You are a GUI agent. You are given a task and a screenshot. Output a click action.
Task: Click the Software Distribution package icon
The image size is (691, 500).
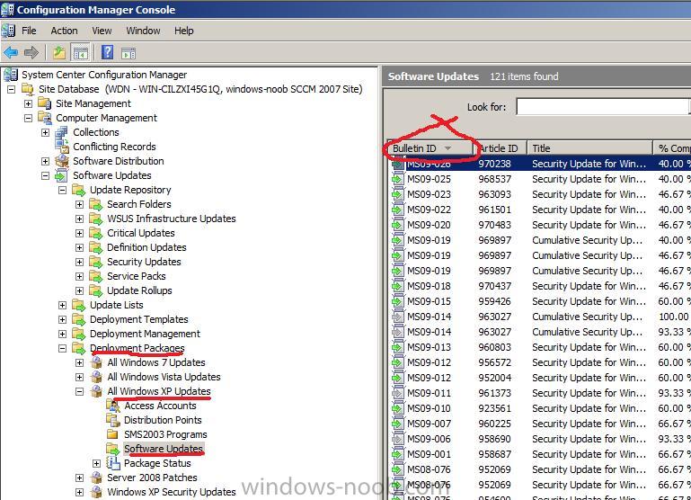[x=62, y=161]
